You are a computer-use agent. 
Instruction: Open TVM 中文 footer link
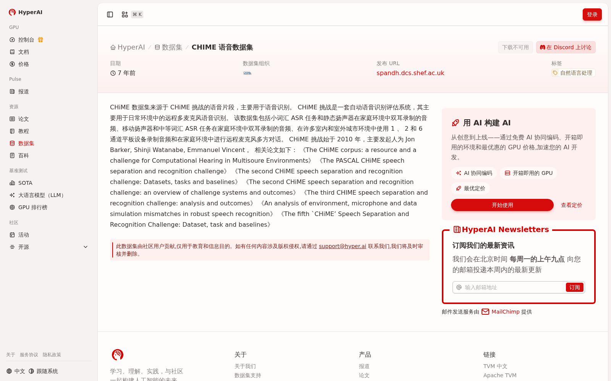click(x=495, y=366)
